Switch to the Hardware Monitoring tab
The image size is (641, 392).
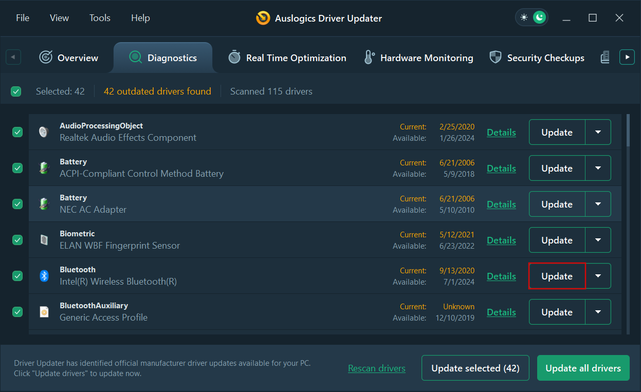(x=419, y=58)
